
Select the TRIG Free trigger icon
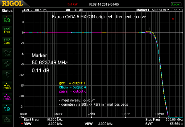tap(7, 30)
